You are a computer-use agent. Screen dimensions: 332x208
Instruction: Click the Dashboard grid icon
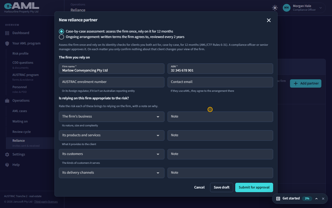[x=7, y=33]
